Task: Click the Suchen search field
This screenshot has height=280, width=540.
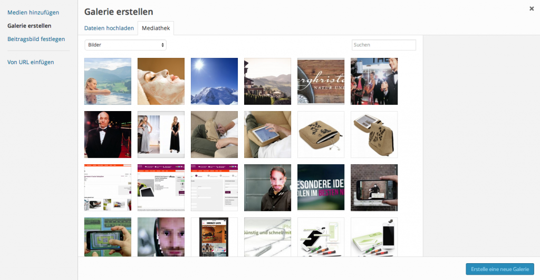Action: point(384,45)
